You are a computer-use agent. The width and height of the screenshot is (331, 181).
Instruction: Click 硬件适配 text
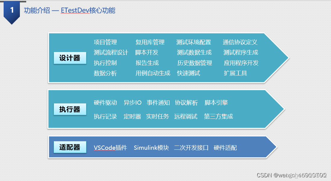pos(225,148)
